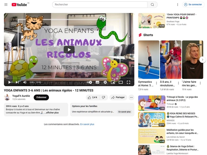The height and width of the screenshot is (155, 207).
Task: Open options menu for À 8 ans short
Action: pos(178,83)
